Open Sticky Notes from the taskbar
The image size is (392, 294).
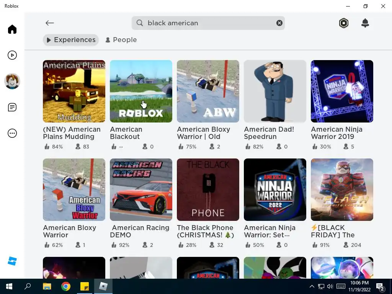pyautogui.click(x=85, y=286)
